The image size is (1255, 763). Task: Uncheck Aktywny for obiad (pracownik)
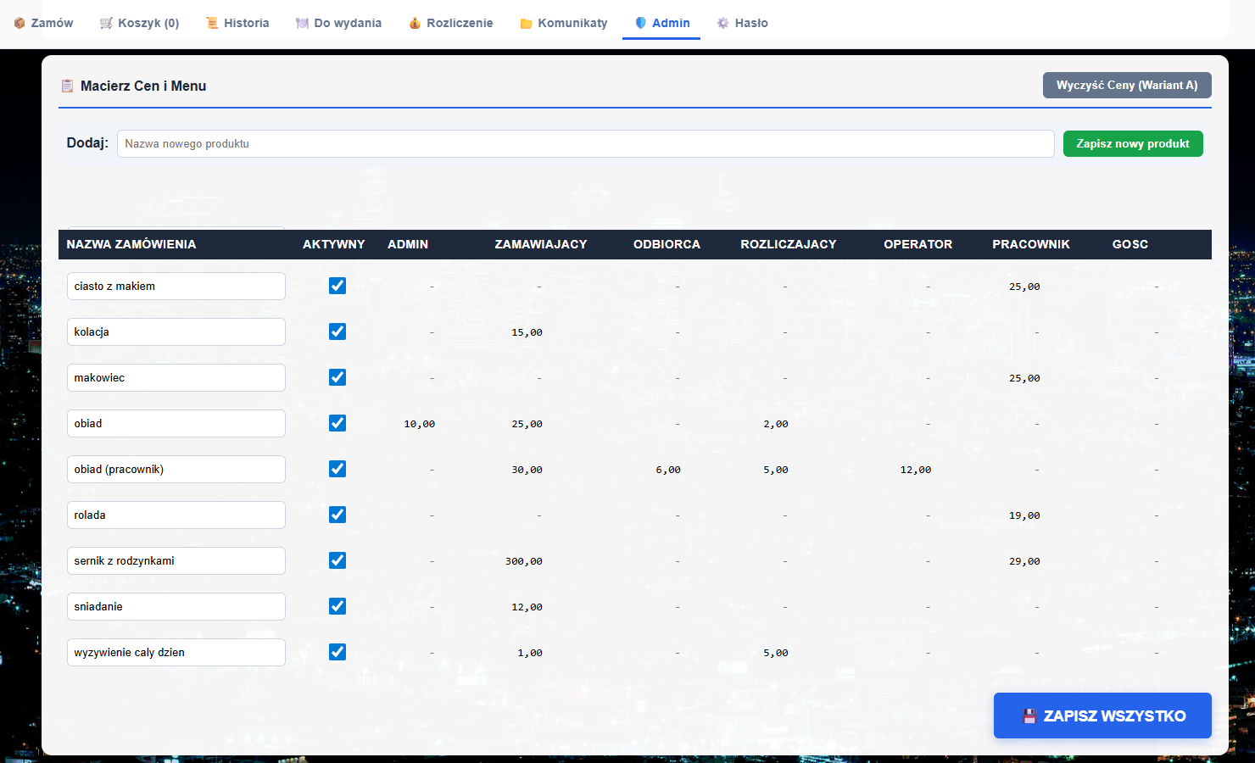point(337,469)
